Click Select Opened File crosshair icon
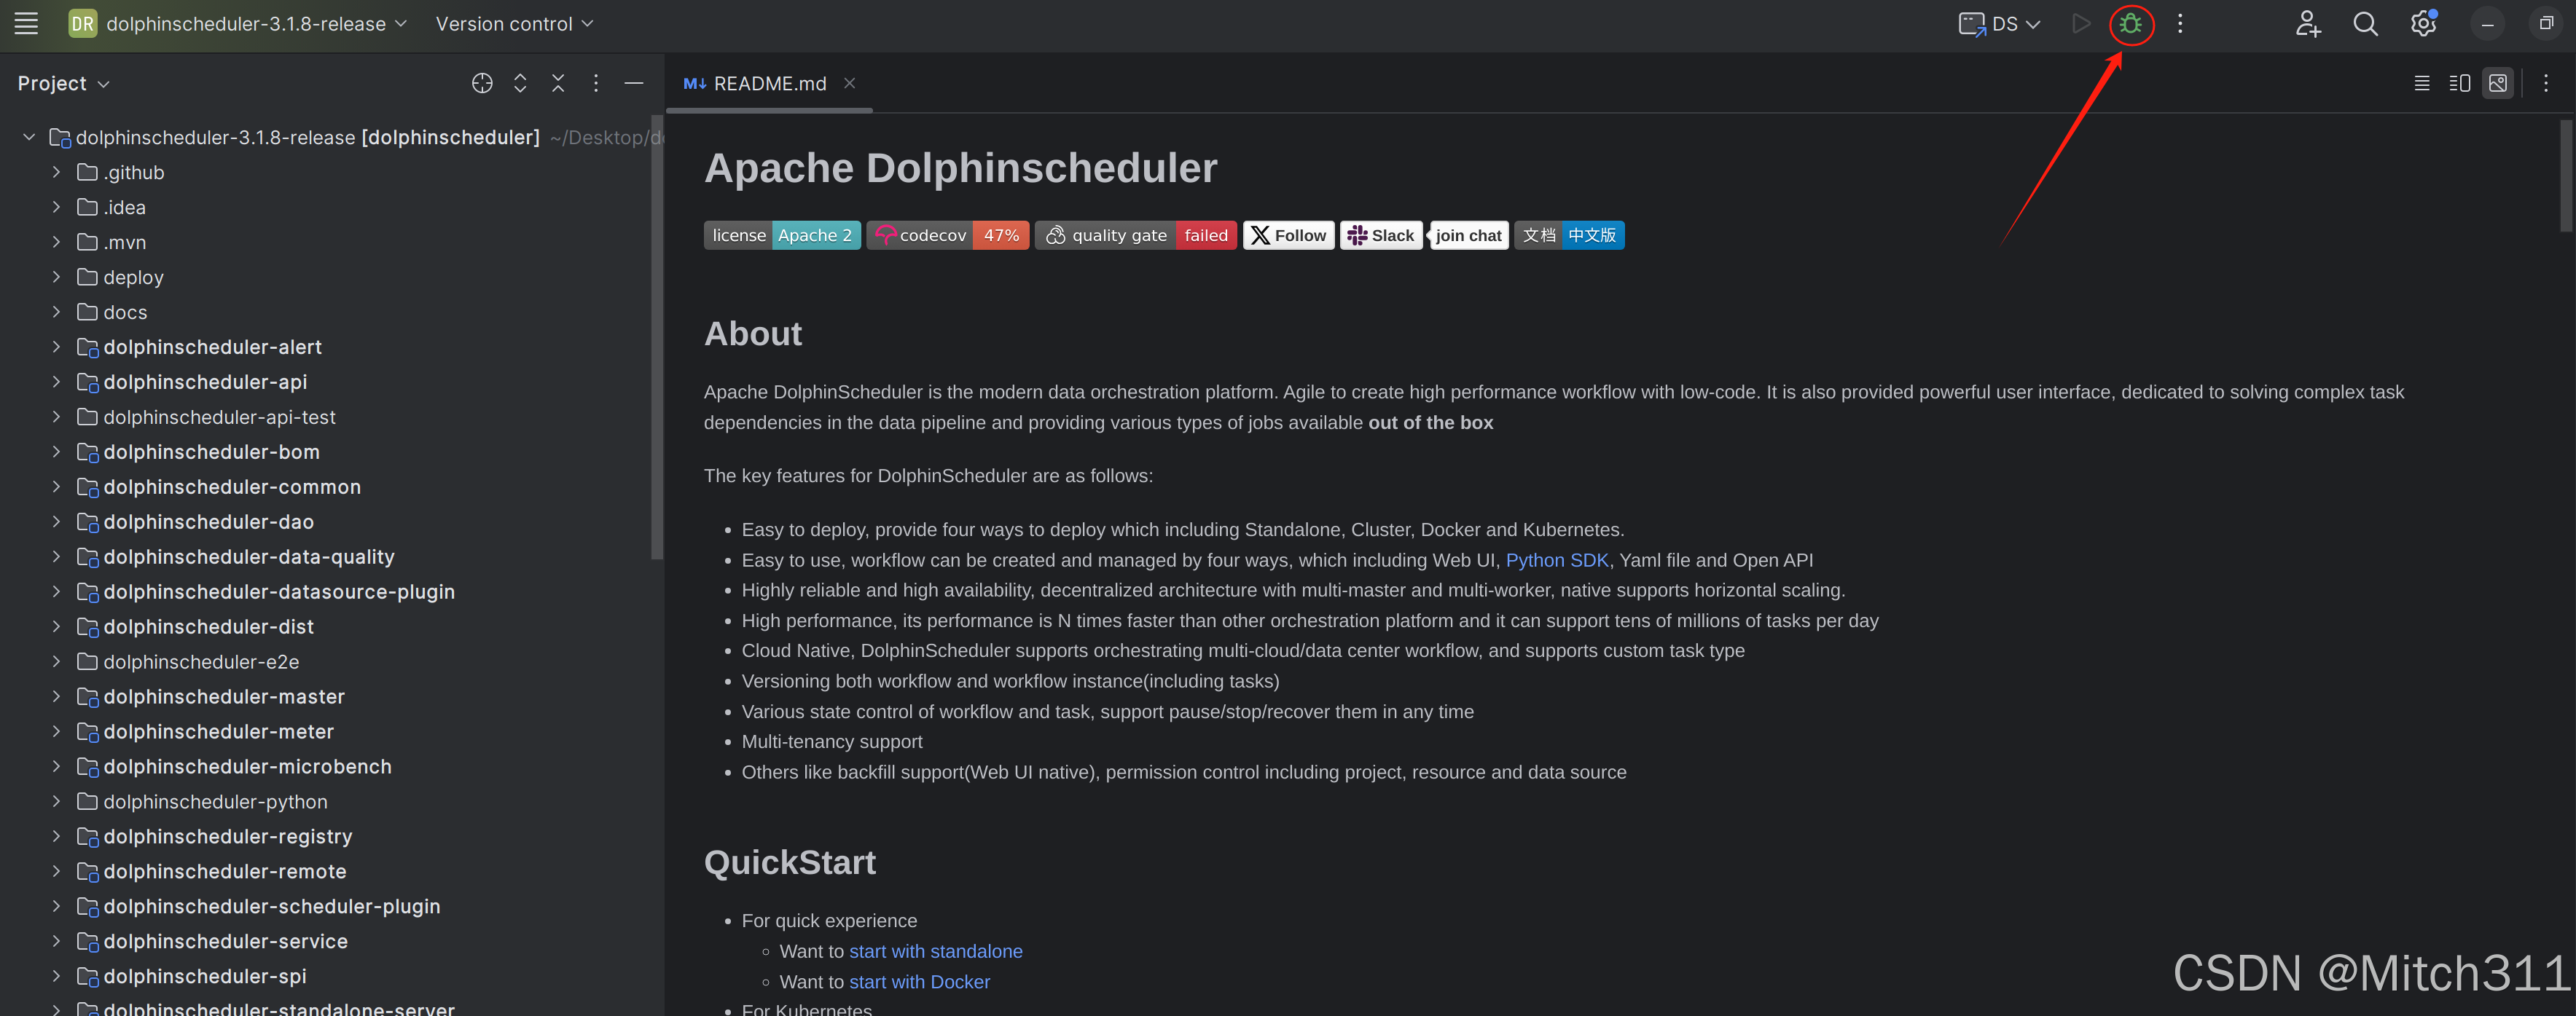The height and width of the screenshot is (1016, 2576). click(x=482, y=84)
